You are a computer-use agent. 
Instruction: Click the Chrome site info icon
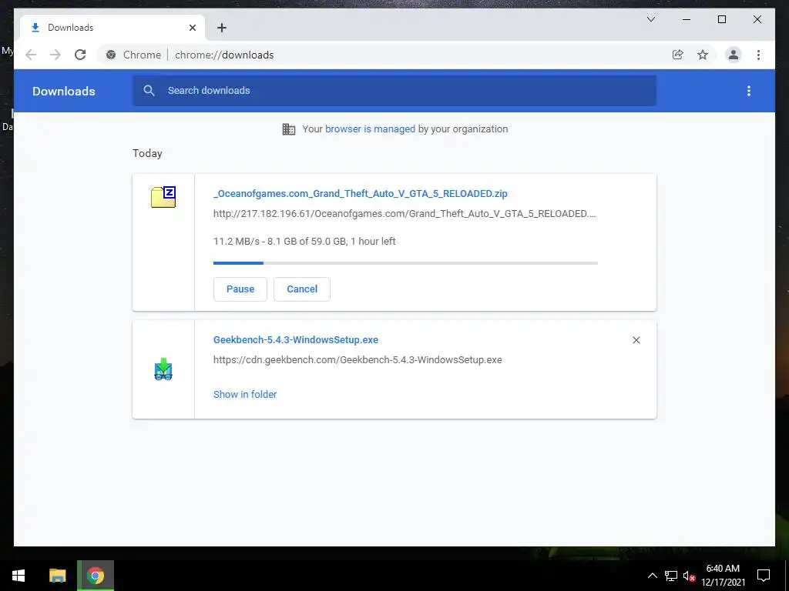111,55
